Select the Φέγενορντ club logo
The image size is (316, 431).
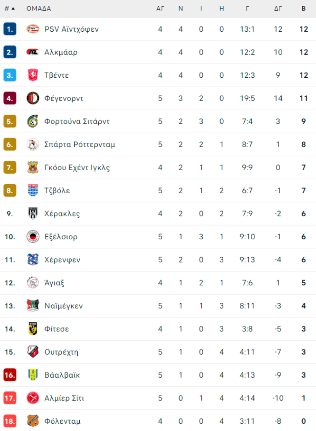tap(33, 98)
